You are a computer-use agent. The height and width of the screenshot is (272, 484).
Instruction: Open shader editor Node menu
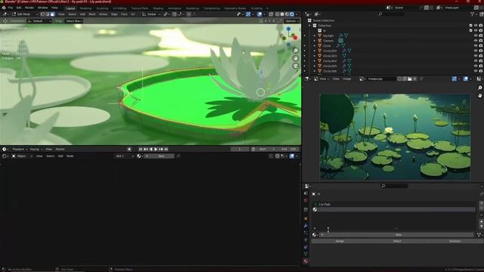pos(70,156)
